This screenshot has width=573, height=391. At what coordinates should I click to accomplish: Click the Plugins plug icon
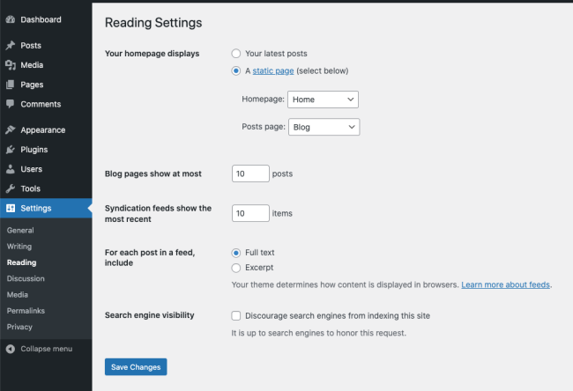(11, 150)
